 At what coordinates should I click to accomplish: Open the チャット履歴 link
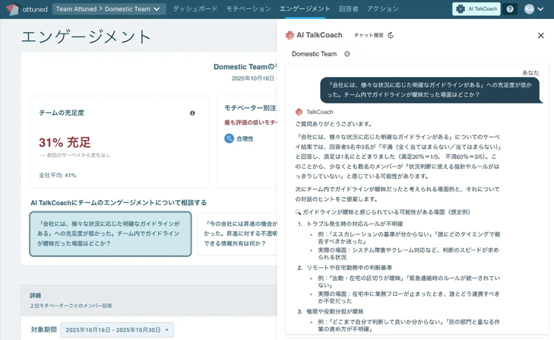[x=369, y=35]
